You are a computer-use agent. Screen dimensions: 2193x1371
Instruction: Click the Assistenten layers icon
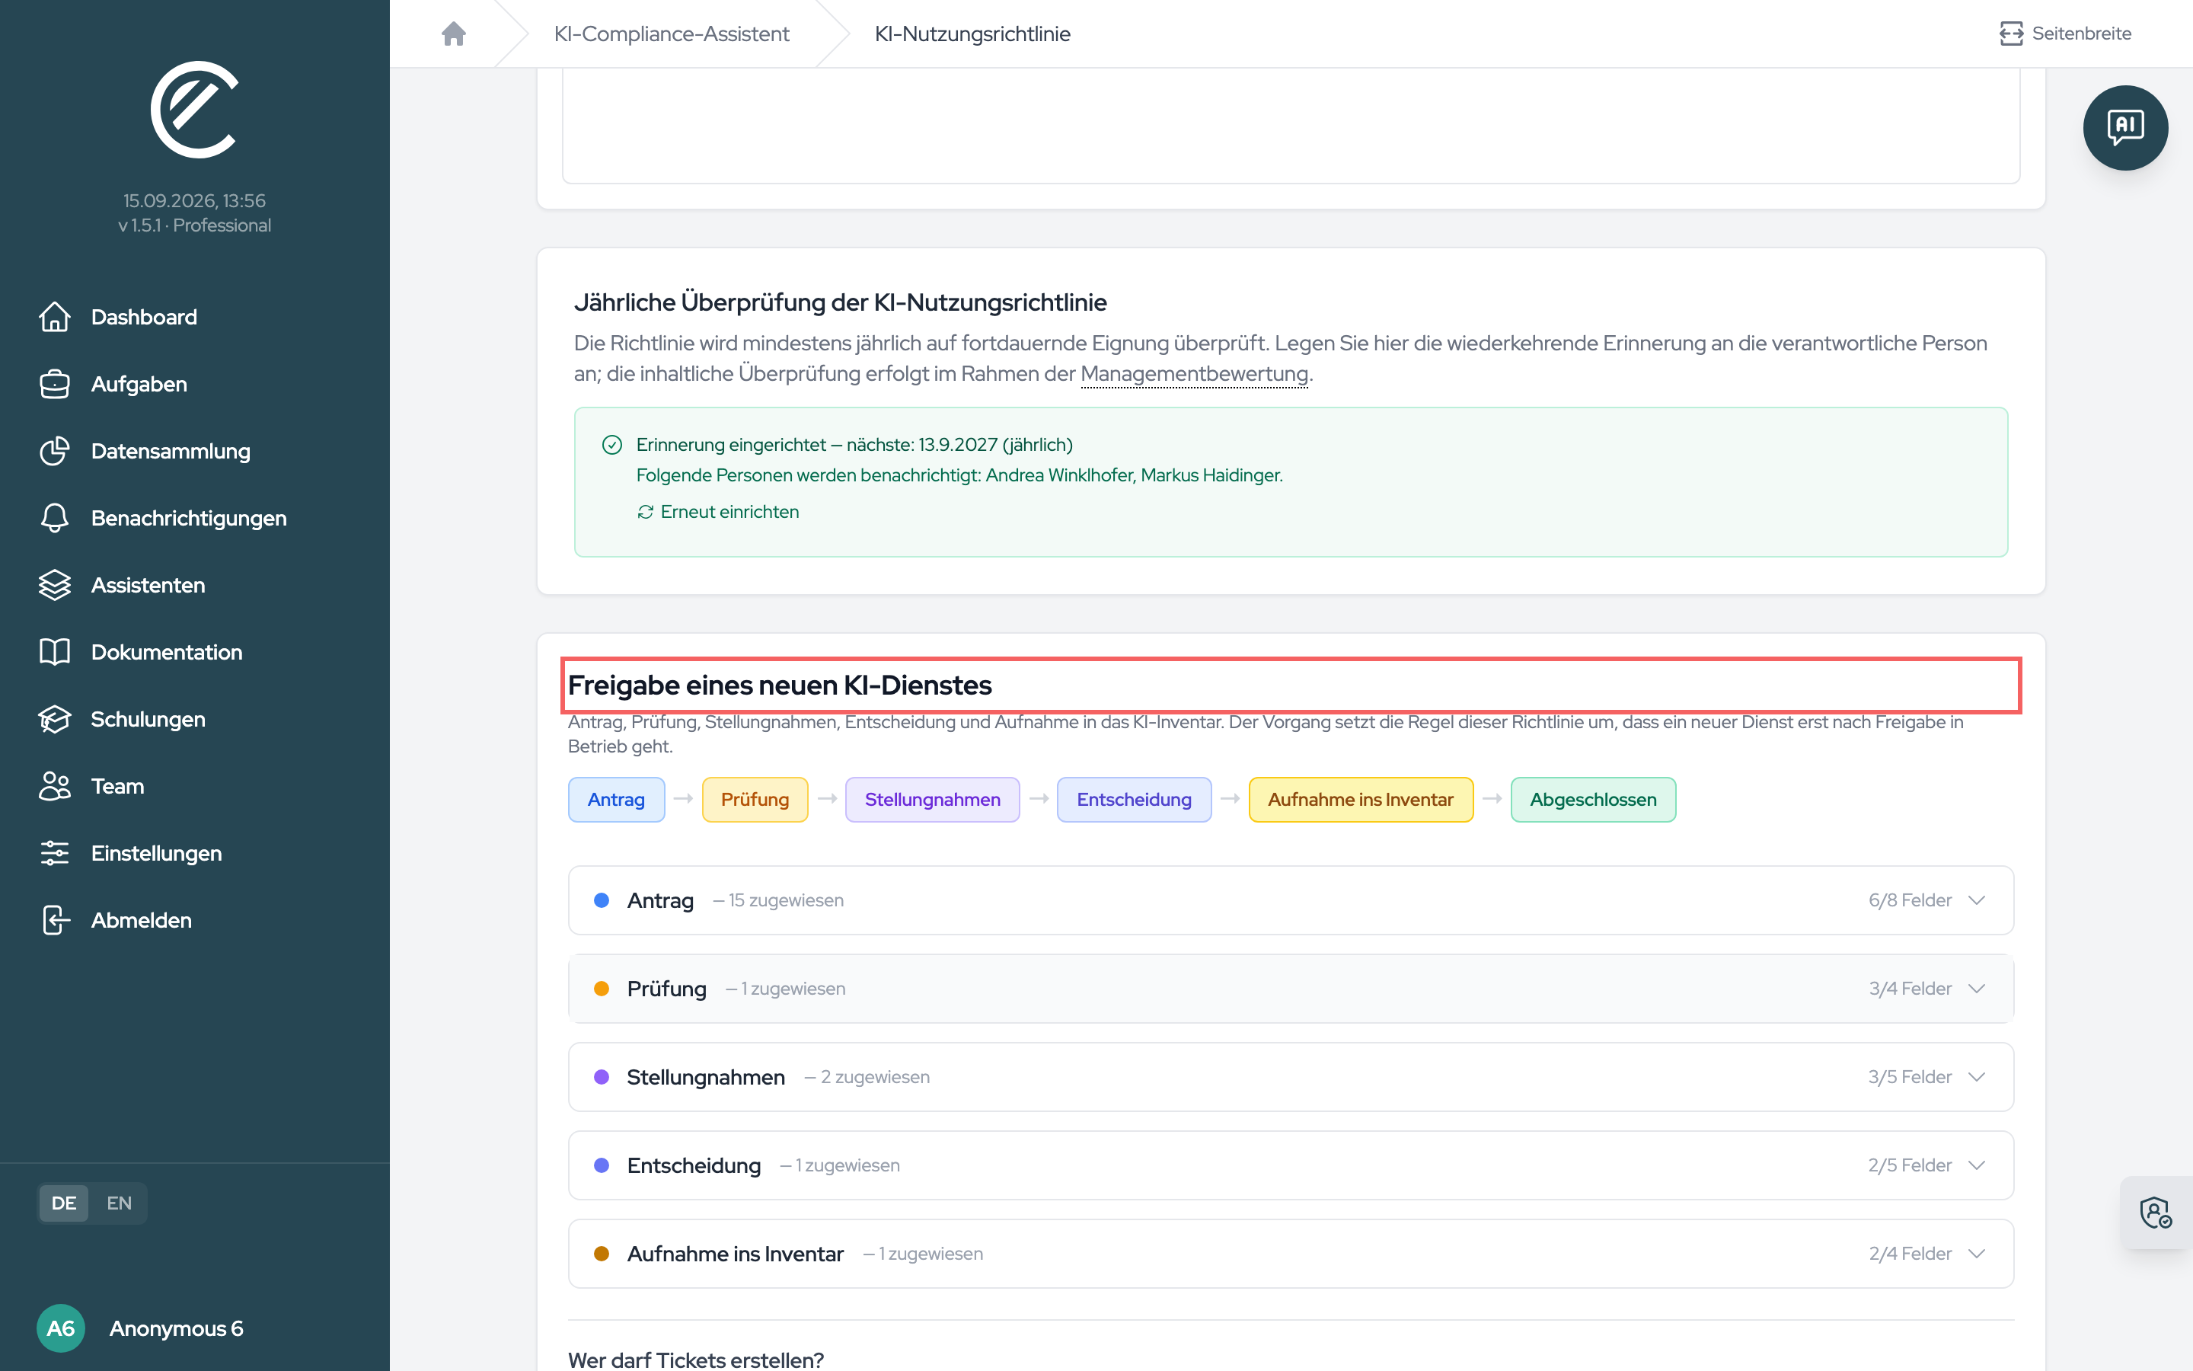coord(54,585)
